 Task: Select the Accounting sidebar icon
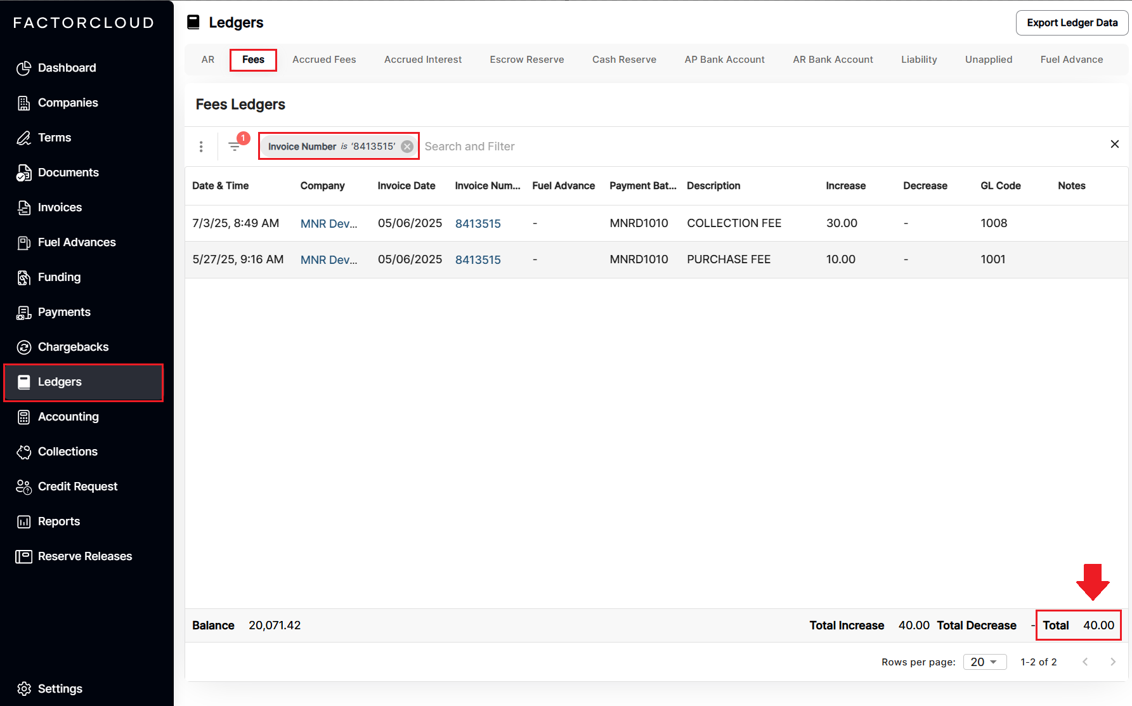24,417
